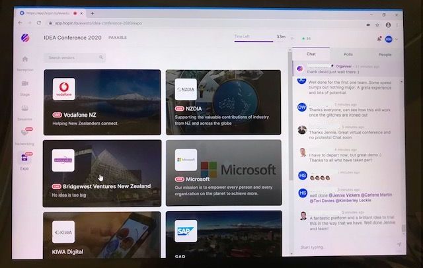This screenshot has height=268, width=423.
Task: Open the NZDIA booth card
Action: pyautogui.click(x=223, y=102)
